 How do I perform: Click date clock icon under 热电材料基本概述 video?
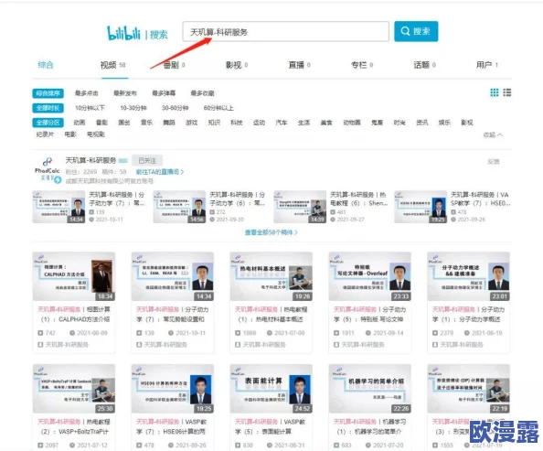click(x=270, y=333)
